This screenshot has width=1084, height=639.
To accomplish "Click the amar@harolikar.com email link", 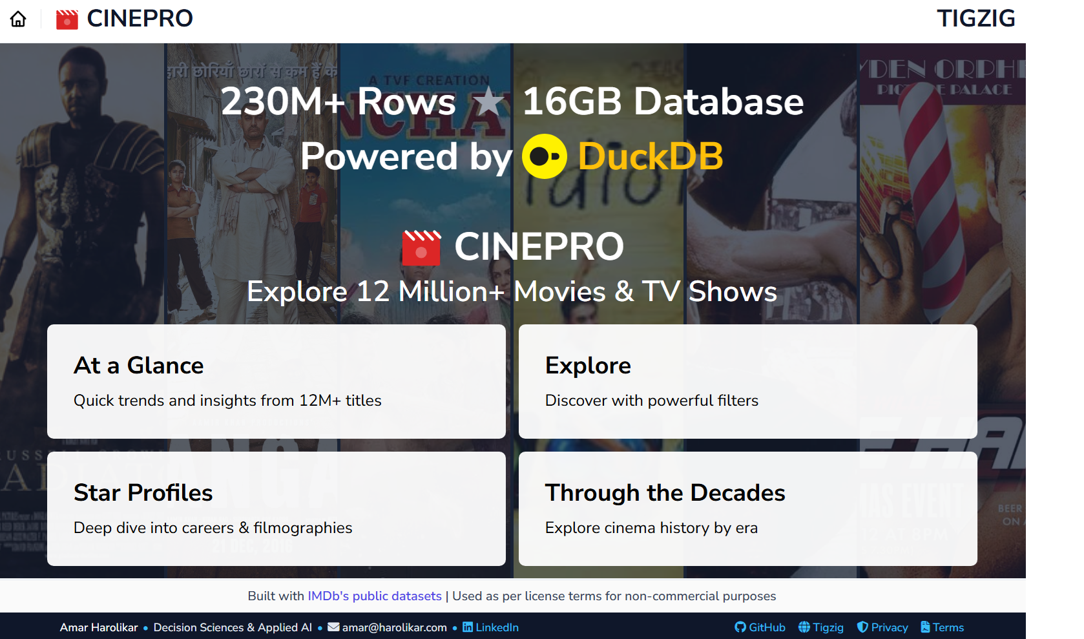I will (x=395, y=627).
